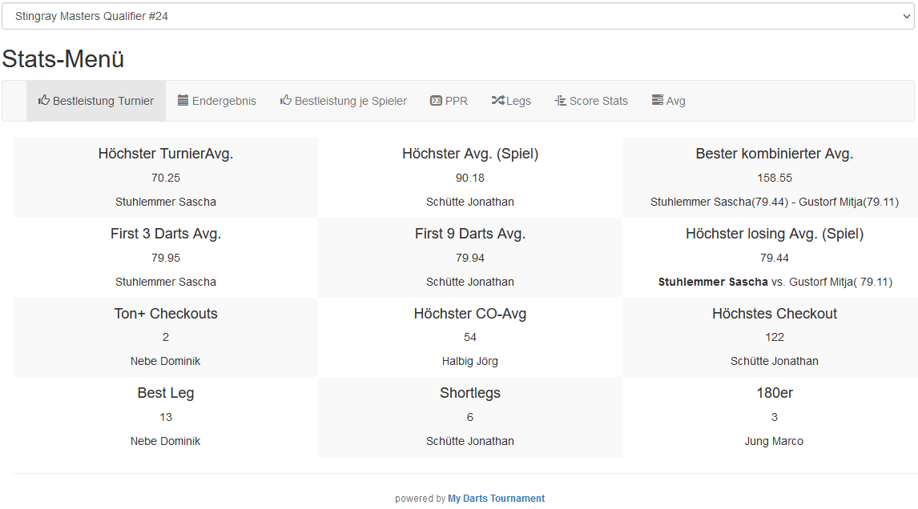This screenshot has width=918, height=509.
Task: Select the Höchster TurnierAvg. heading
Action: (x=166, y=154)
